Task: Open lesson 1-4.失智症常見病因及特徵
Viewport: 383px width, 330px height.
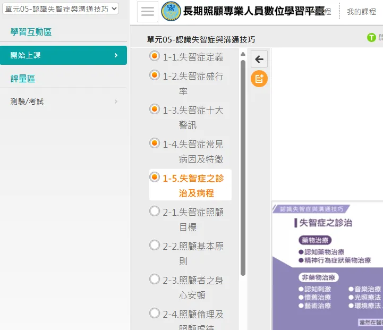Action: 193,151
